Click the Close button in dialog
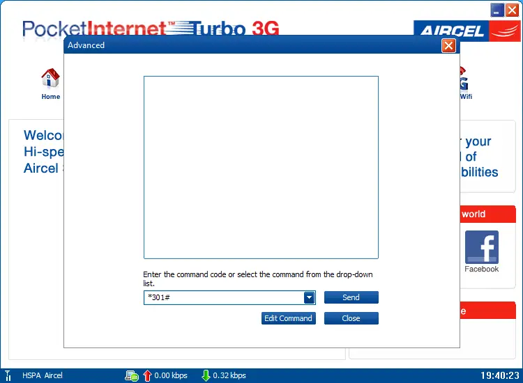The height and width of the screenshot is (383, 523). (x=351, y=318)
